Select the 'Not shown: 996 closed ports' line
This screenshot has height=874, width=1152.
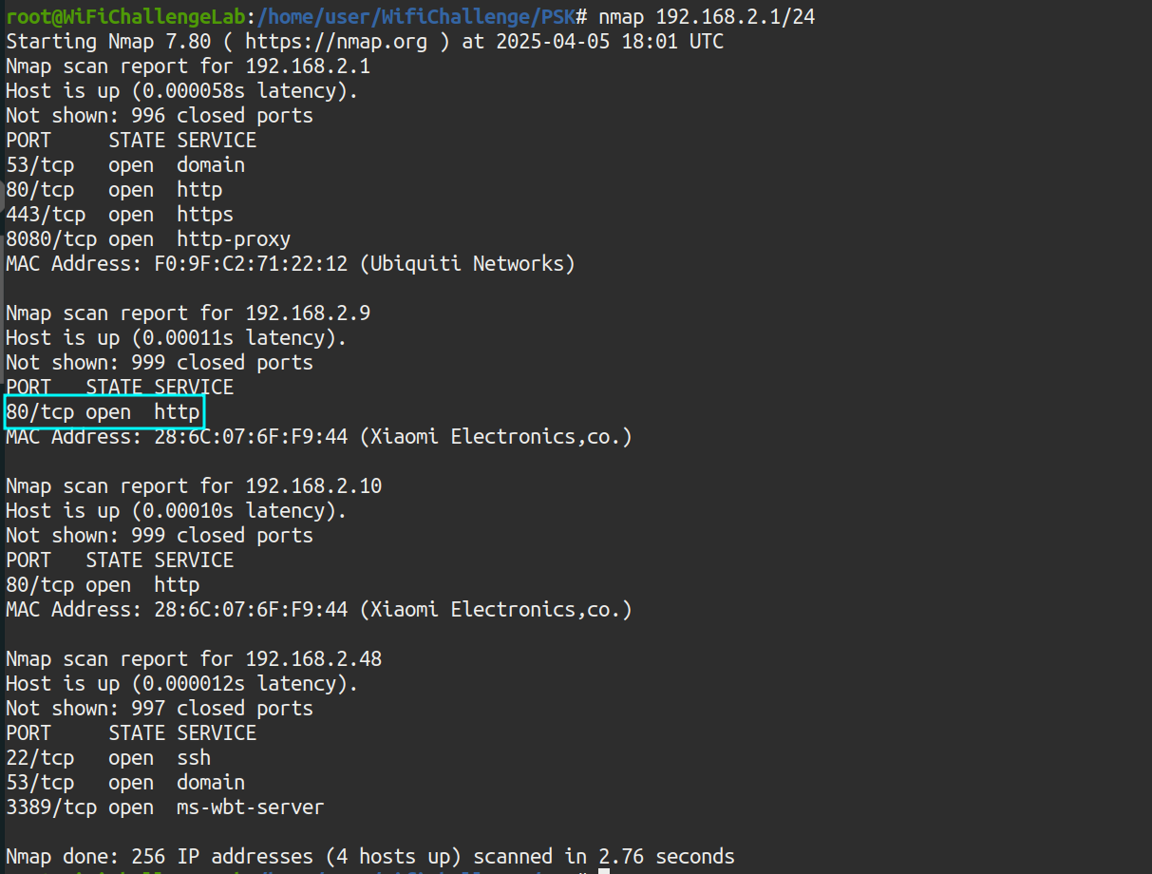[160, 116]
